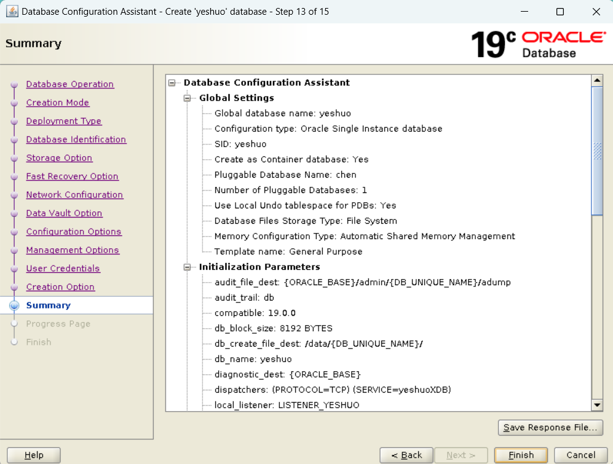Viewport: 613px width, 464px height.
Task: Click the Save Response File button
Action: point(550,427)
